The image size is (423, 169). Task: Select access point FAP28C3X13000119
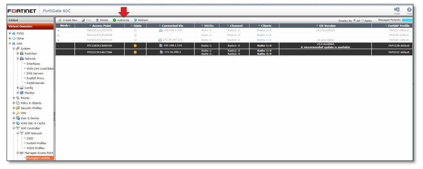100,40
